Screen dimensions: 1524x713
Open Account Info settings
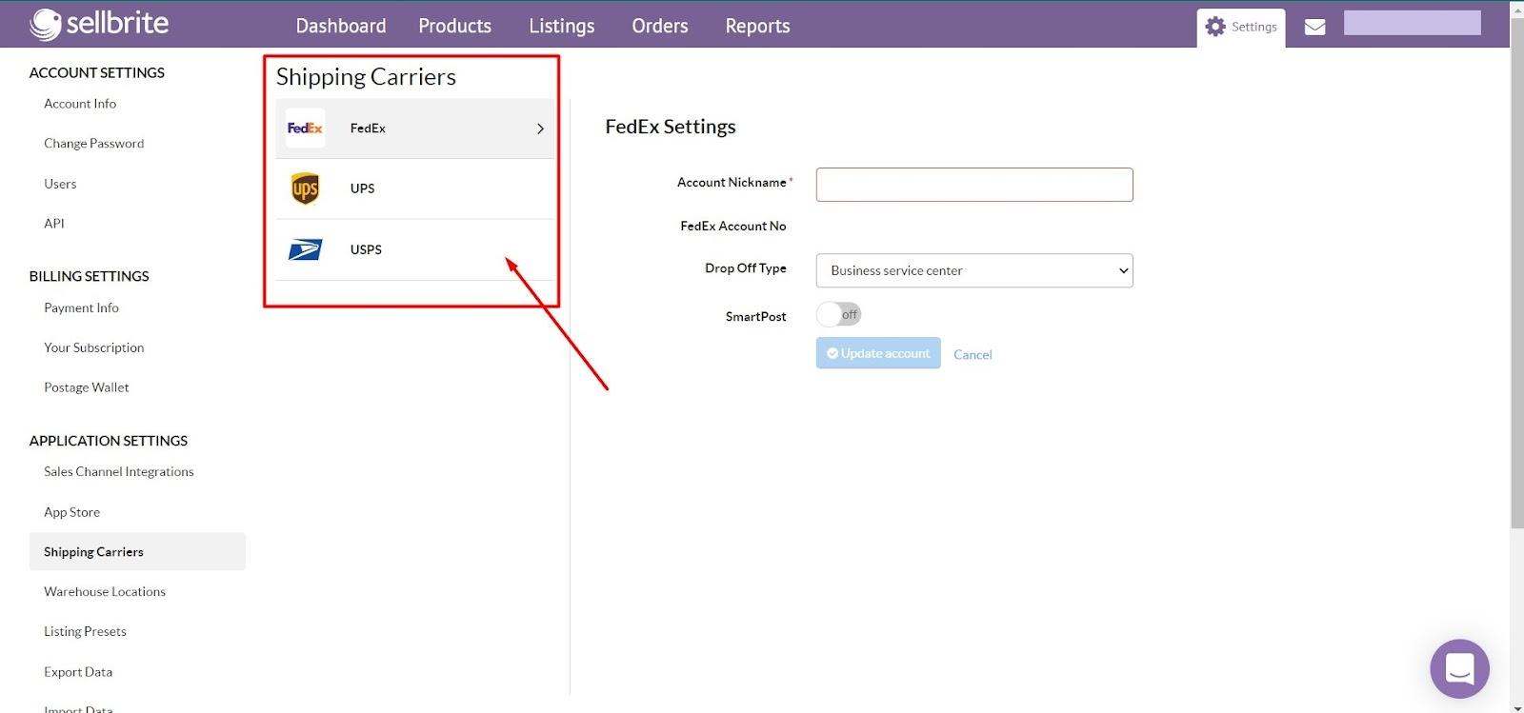pos(80,104)
